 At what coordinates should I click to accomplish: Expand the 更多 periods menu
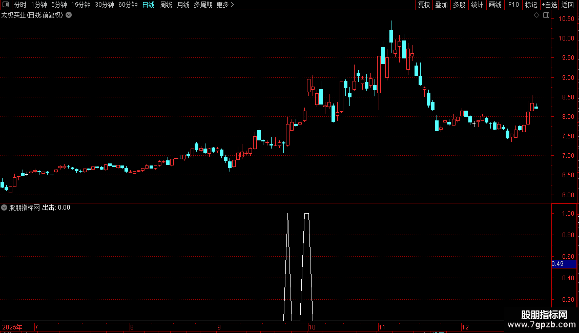tap(225, 5)
